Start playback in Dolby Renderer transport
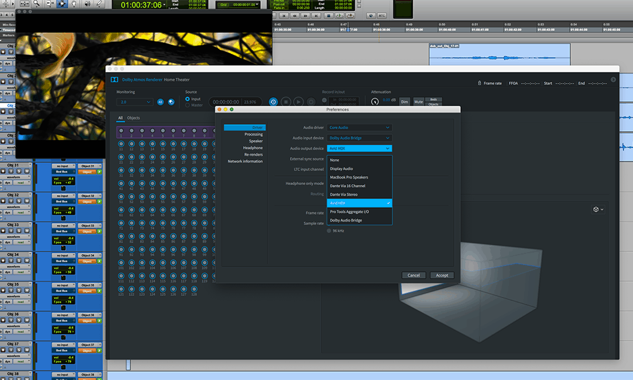633x380 pixels. (298, 102)
